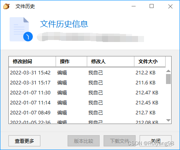
Task: Select the 2022-03-31 15:42 version row
Action: tap(87, 73)
